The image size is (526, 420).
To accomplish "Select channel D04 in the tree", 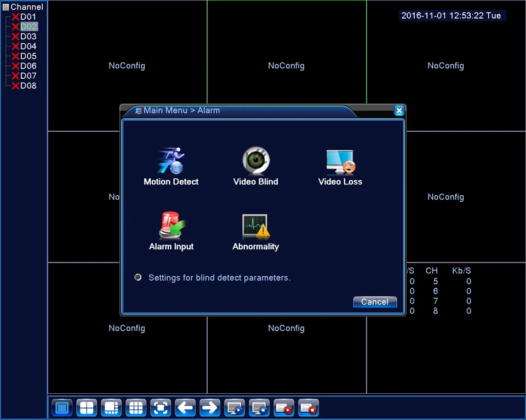I will tap(28, 46).
